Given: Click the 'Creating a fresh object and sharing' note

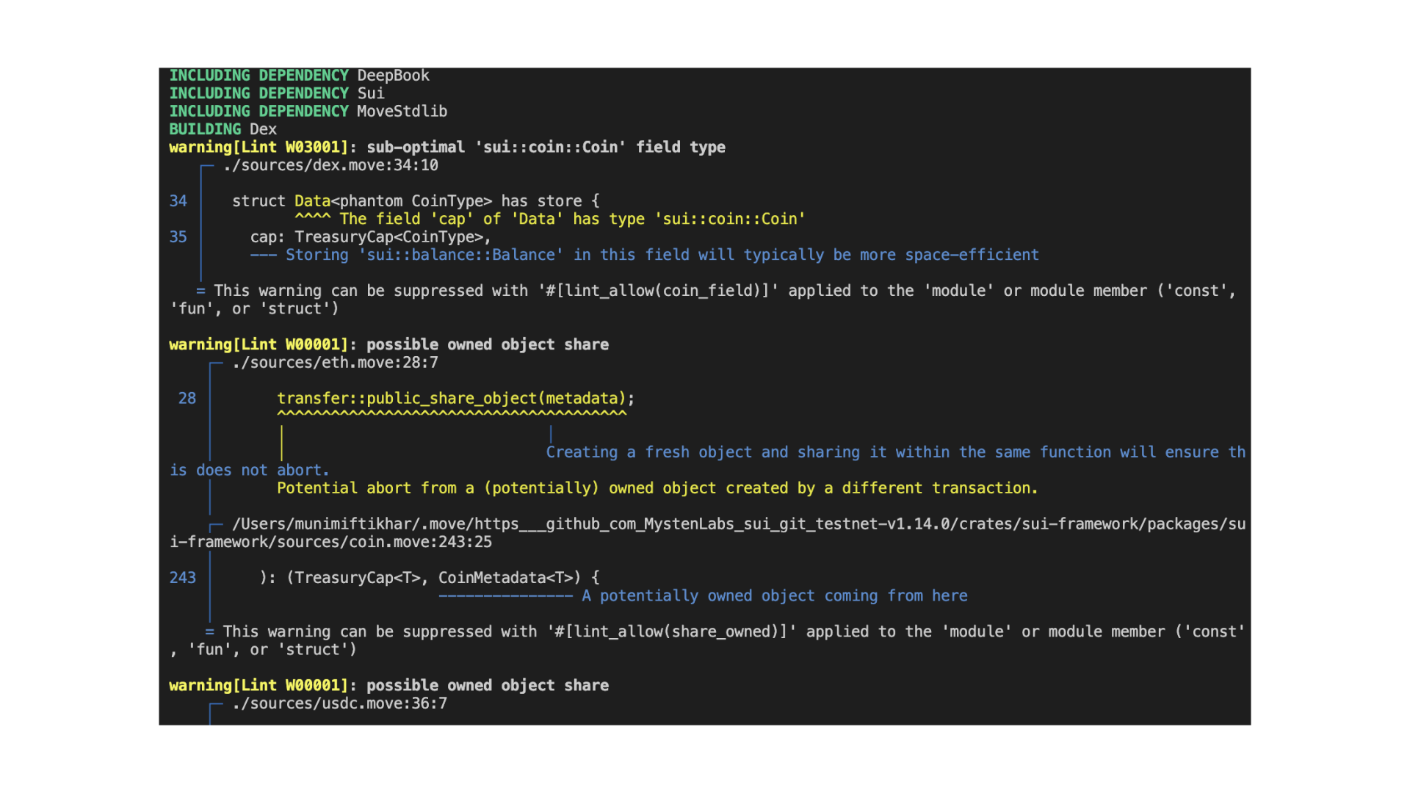Looking at the screenshot, I should [x=896, y=452].
